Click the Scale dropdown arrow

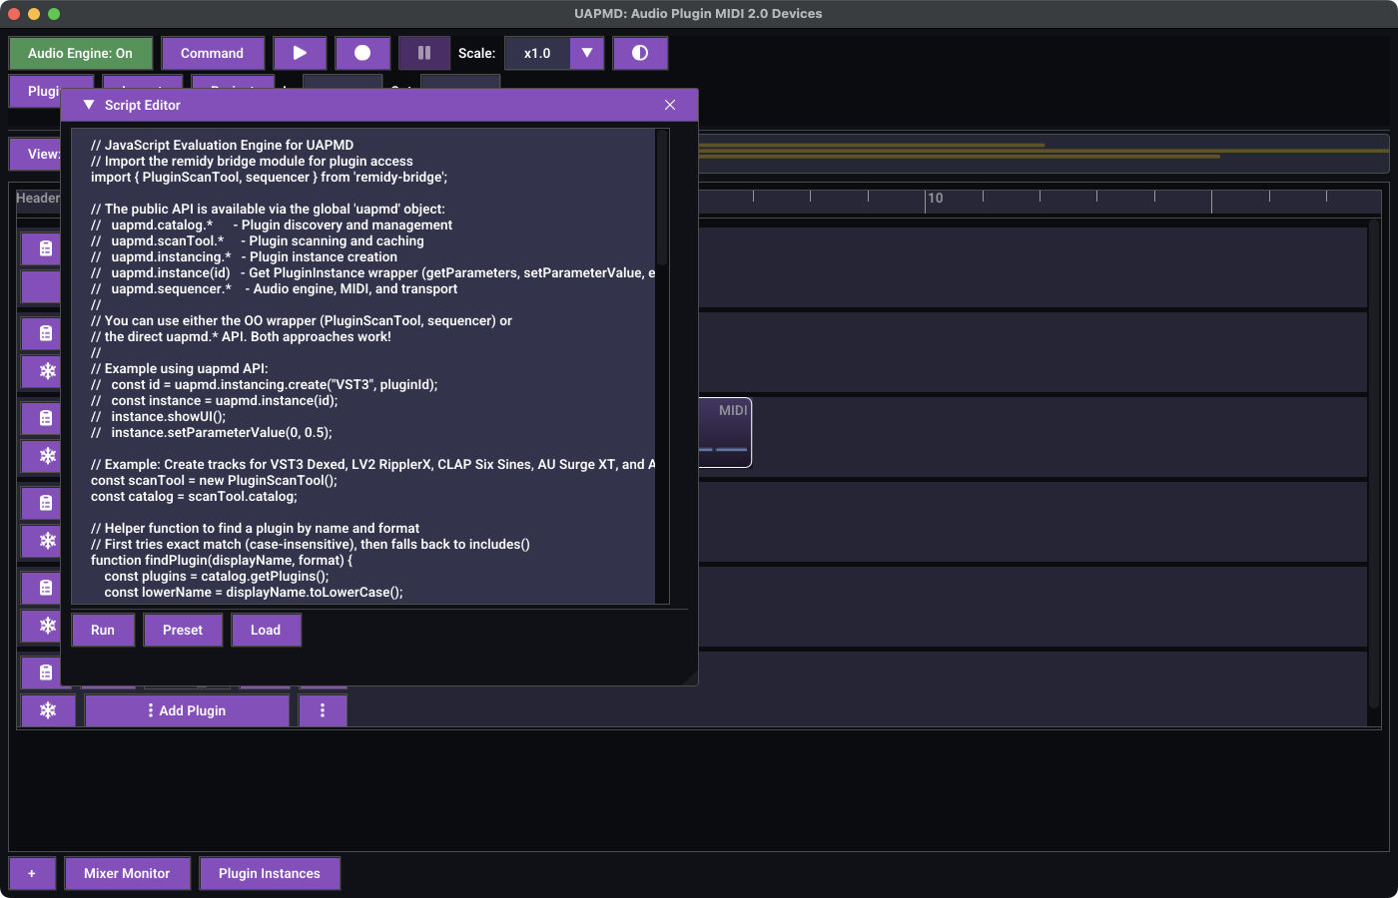(x=587, y=53)
